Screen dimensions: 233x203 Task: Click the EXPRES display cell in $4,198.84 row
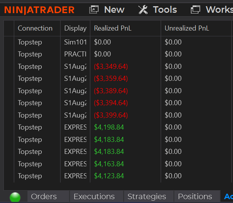(x=75, y=127)
